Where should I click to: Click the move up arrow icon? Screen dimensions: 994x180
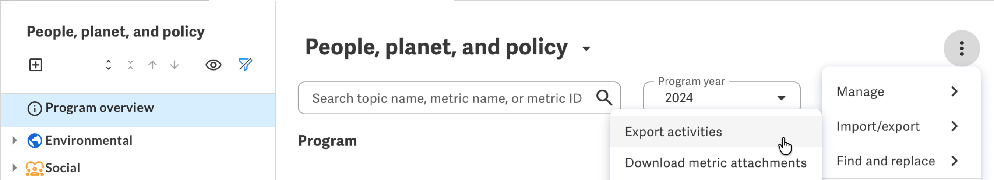pos(152,65)
